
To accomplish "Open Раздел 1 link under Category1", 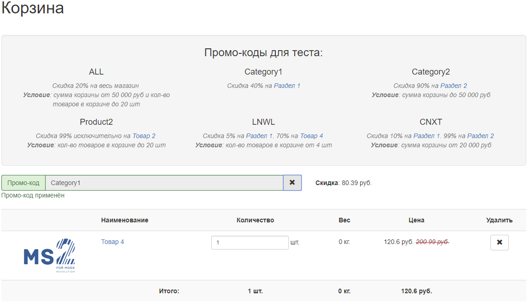I will click(x=287, y=86).
